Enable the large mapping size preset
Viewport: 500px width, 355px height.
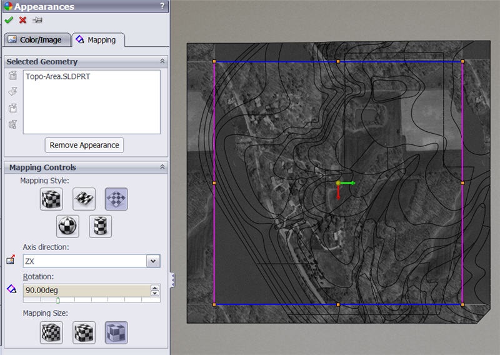point(116,332)
